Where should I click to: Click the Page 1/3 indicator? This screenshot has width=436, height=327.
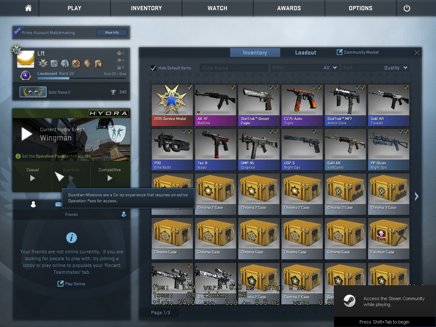point(161,313)
